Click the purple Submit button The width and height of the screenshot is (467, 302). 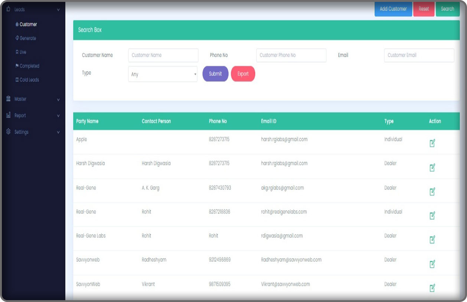tap(215, 74)
